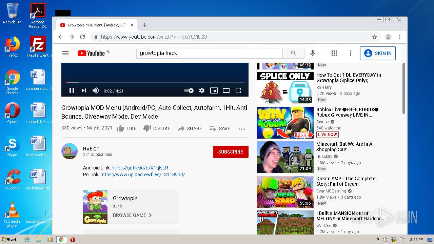Mute the video volume

click(96, 90)
